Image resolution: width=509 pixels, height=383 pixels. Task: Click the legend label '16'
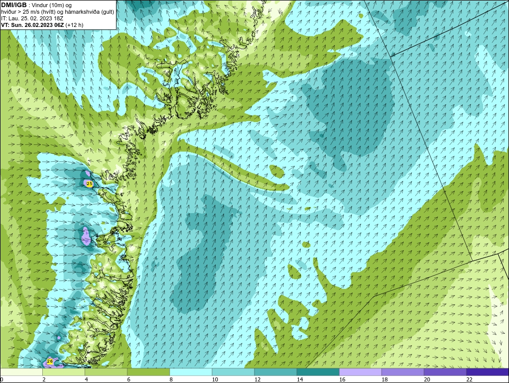pyautogui.click(x=342, y=379)
